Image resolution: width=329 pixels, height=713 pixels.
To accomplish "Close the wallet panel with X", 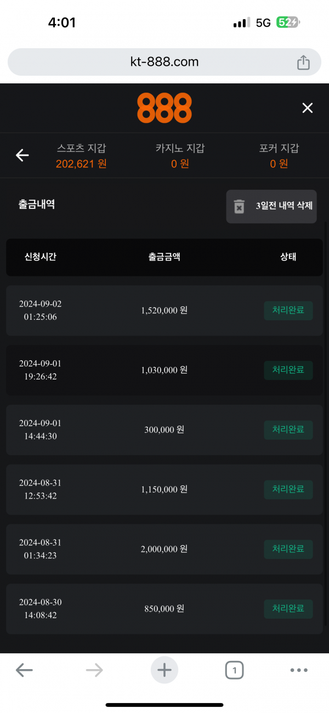I will click(x=308, y=108).
